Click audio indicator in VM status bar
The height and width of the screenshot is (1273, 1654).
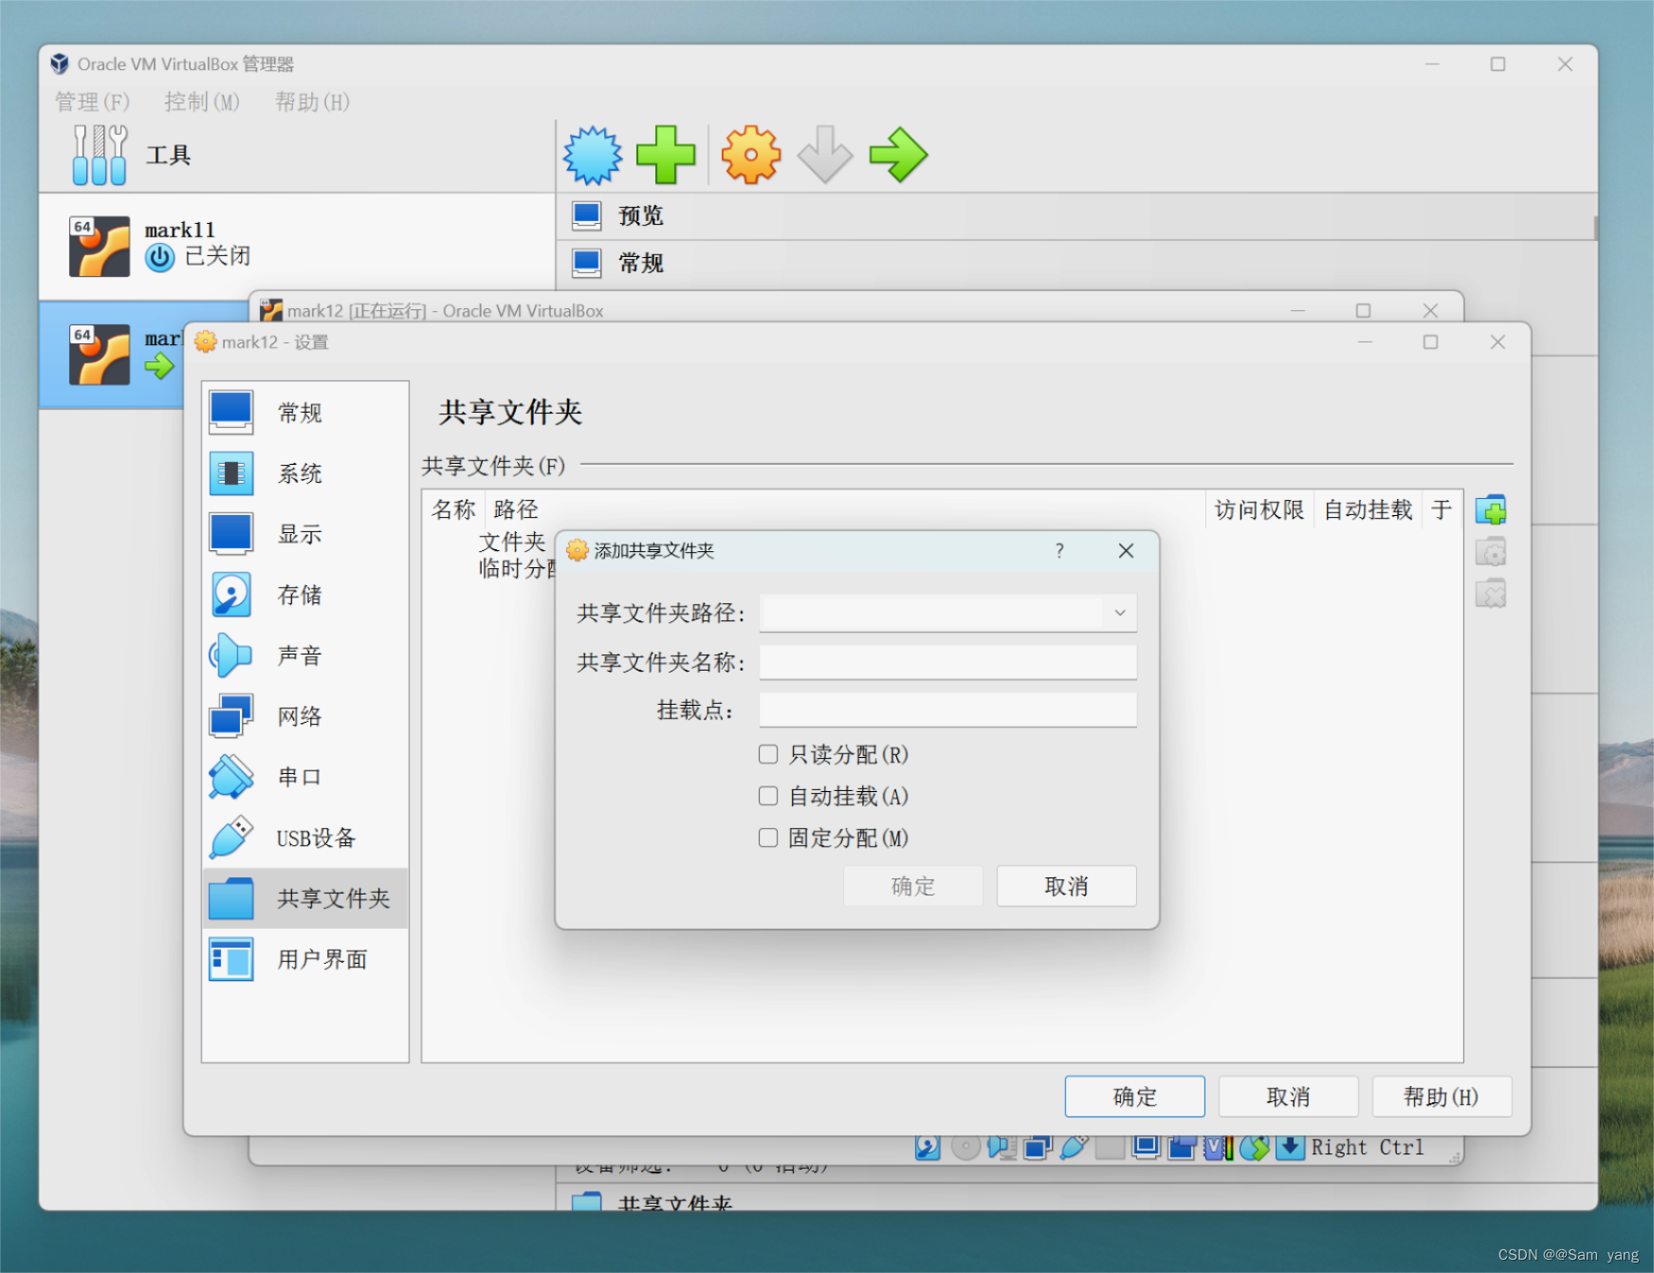[x=1002, y=1148]
